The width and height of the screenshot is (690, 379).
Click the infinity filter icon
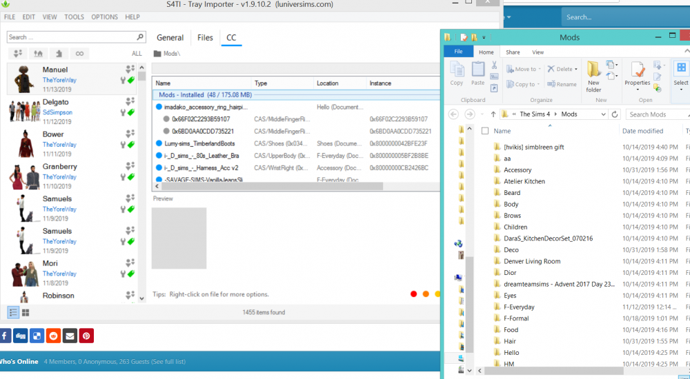[79, 54]
